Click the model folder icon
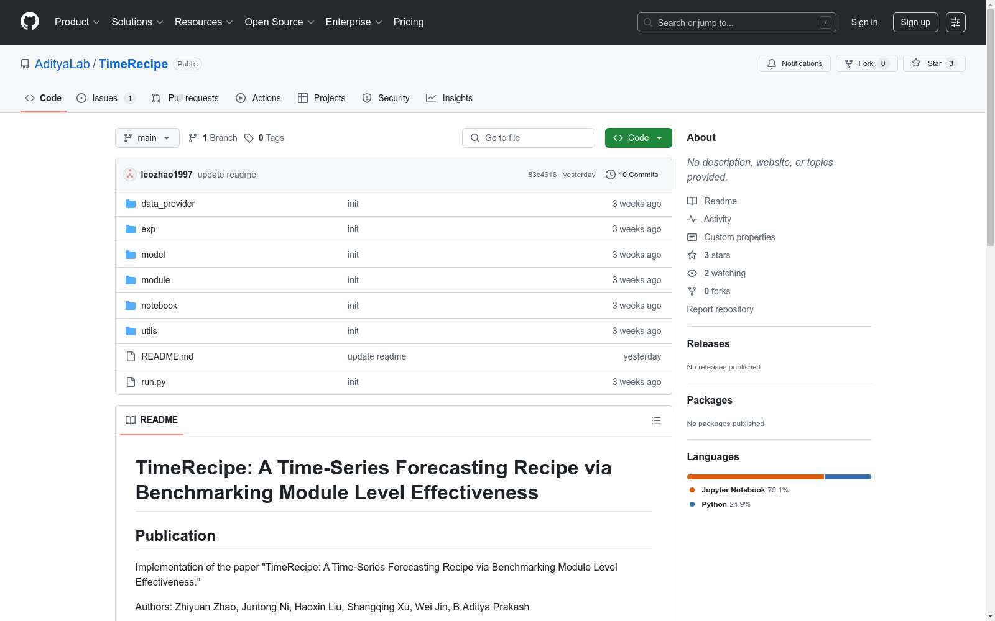 (x=131, y=255)
